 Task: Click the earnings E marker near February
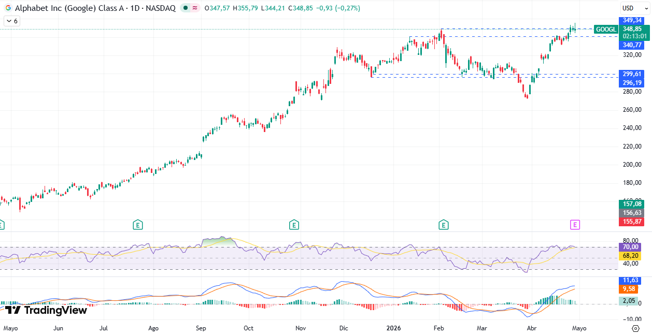443,224
